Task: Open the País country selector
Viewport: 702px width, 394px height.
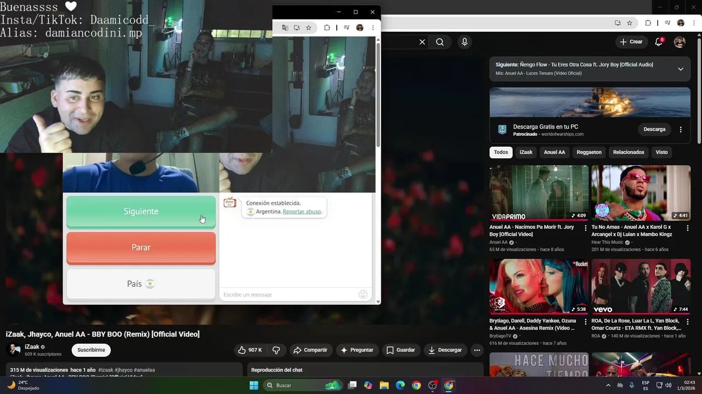Action: click(x=141, y=284)
